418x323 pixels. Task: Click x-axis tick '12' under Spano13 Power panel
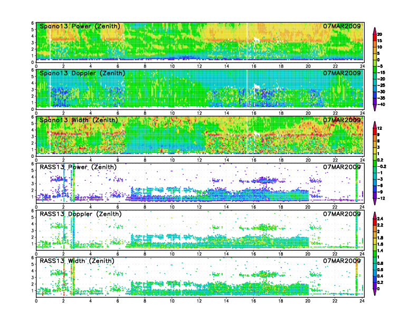[x=199, y=66]
